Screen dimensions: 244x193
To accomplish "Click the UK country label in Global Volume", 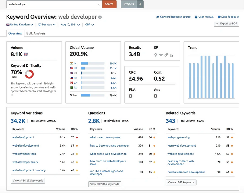I will (75, 73).
